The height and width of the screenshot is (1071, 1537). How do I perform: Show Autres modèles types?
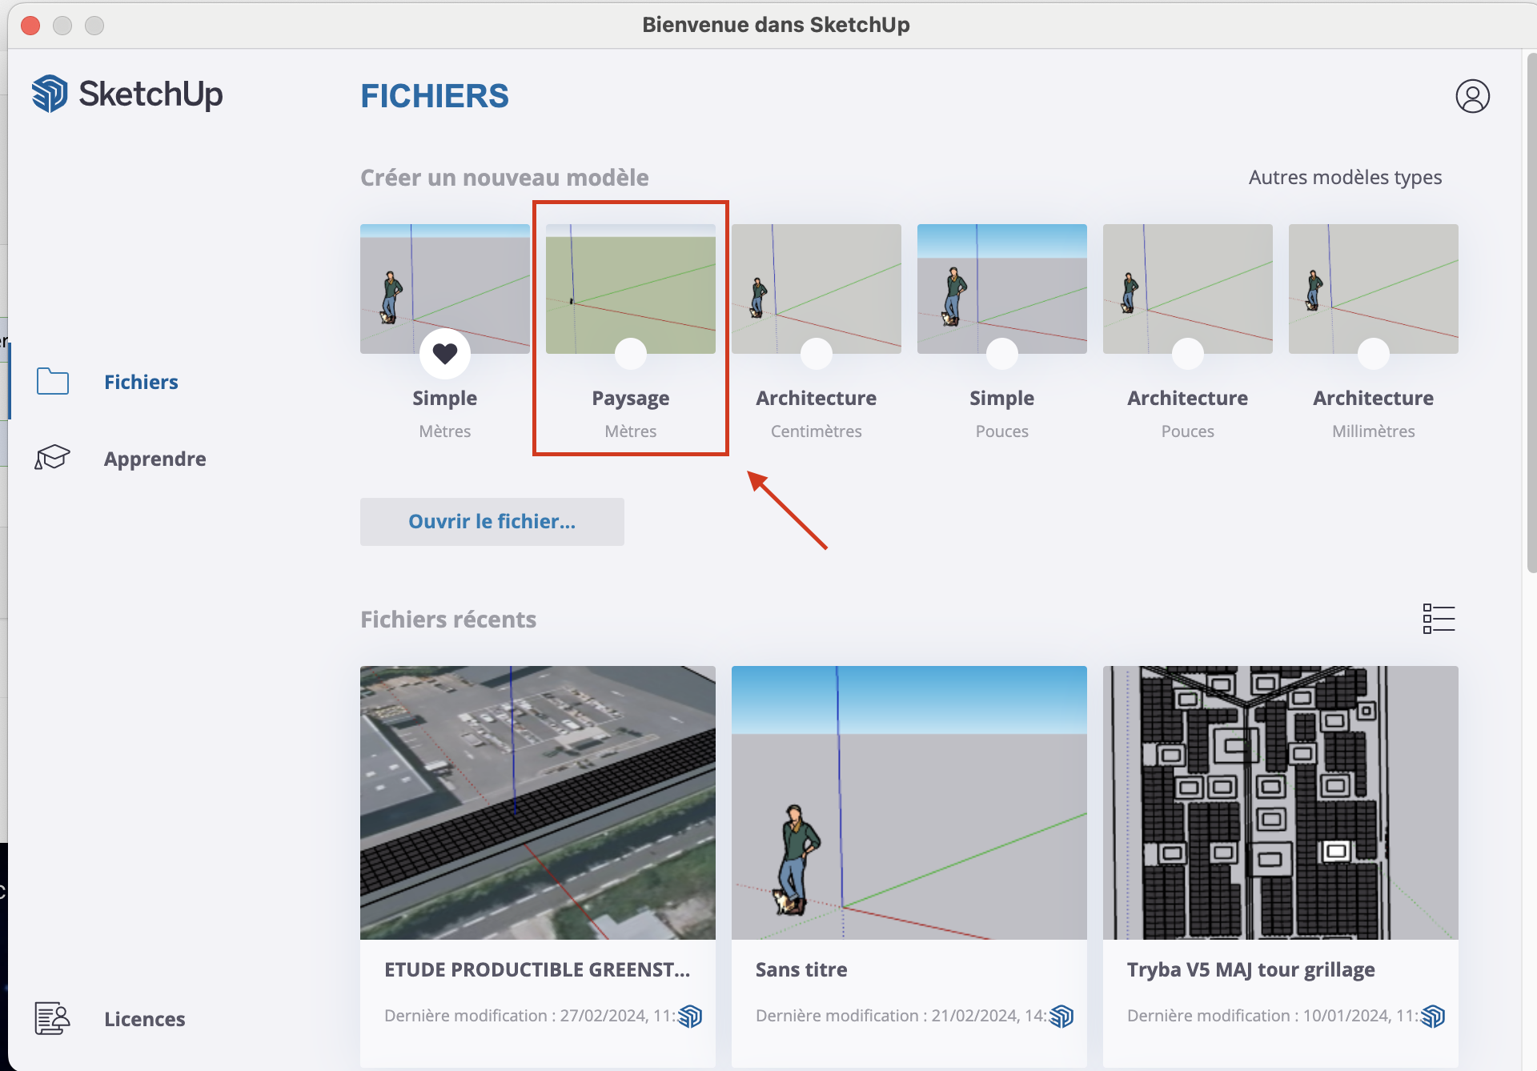pyautogui.click(x=1345, y=177)
